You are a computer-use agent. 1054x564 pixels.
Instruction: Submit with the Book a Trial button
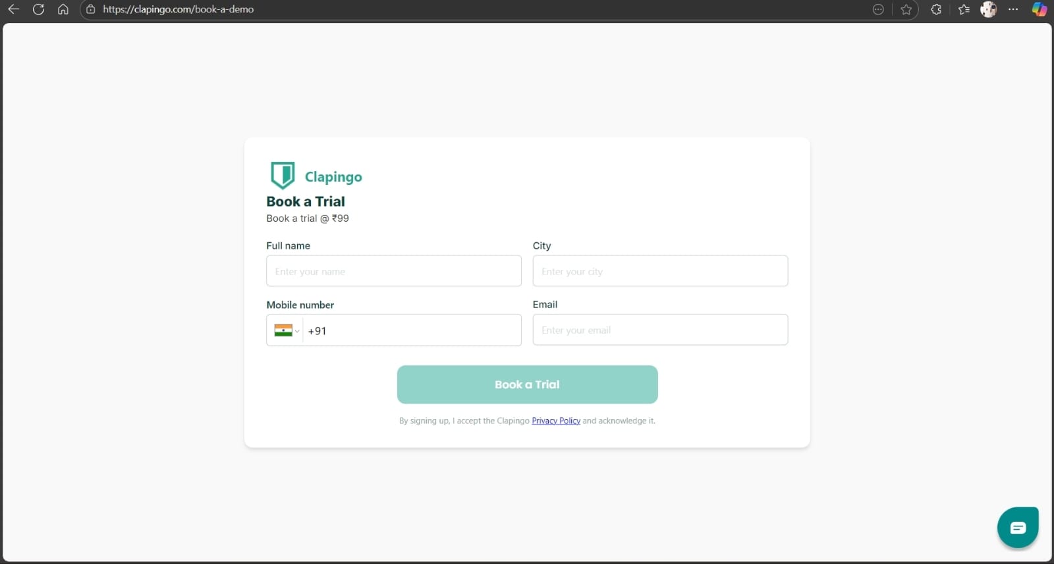(527, 384)
